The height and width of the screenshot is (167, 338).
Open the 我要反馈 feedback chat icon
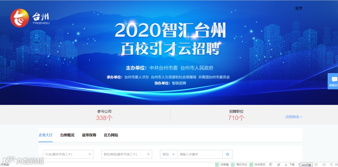[x=334, y=81]
